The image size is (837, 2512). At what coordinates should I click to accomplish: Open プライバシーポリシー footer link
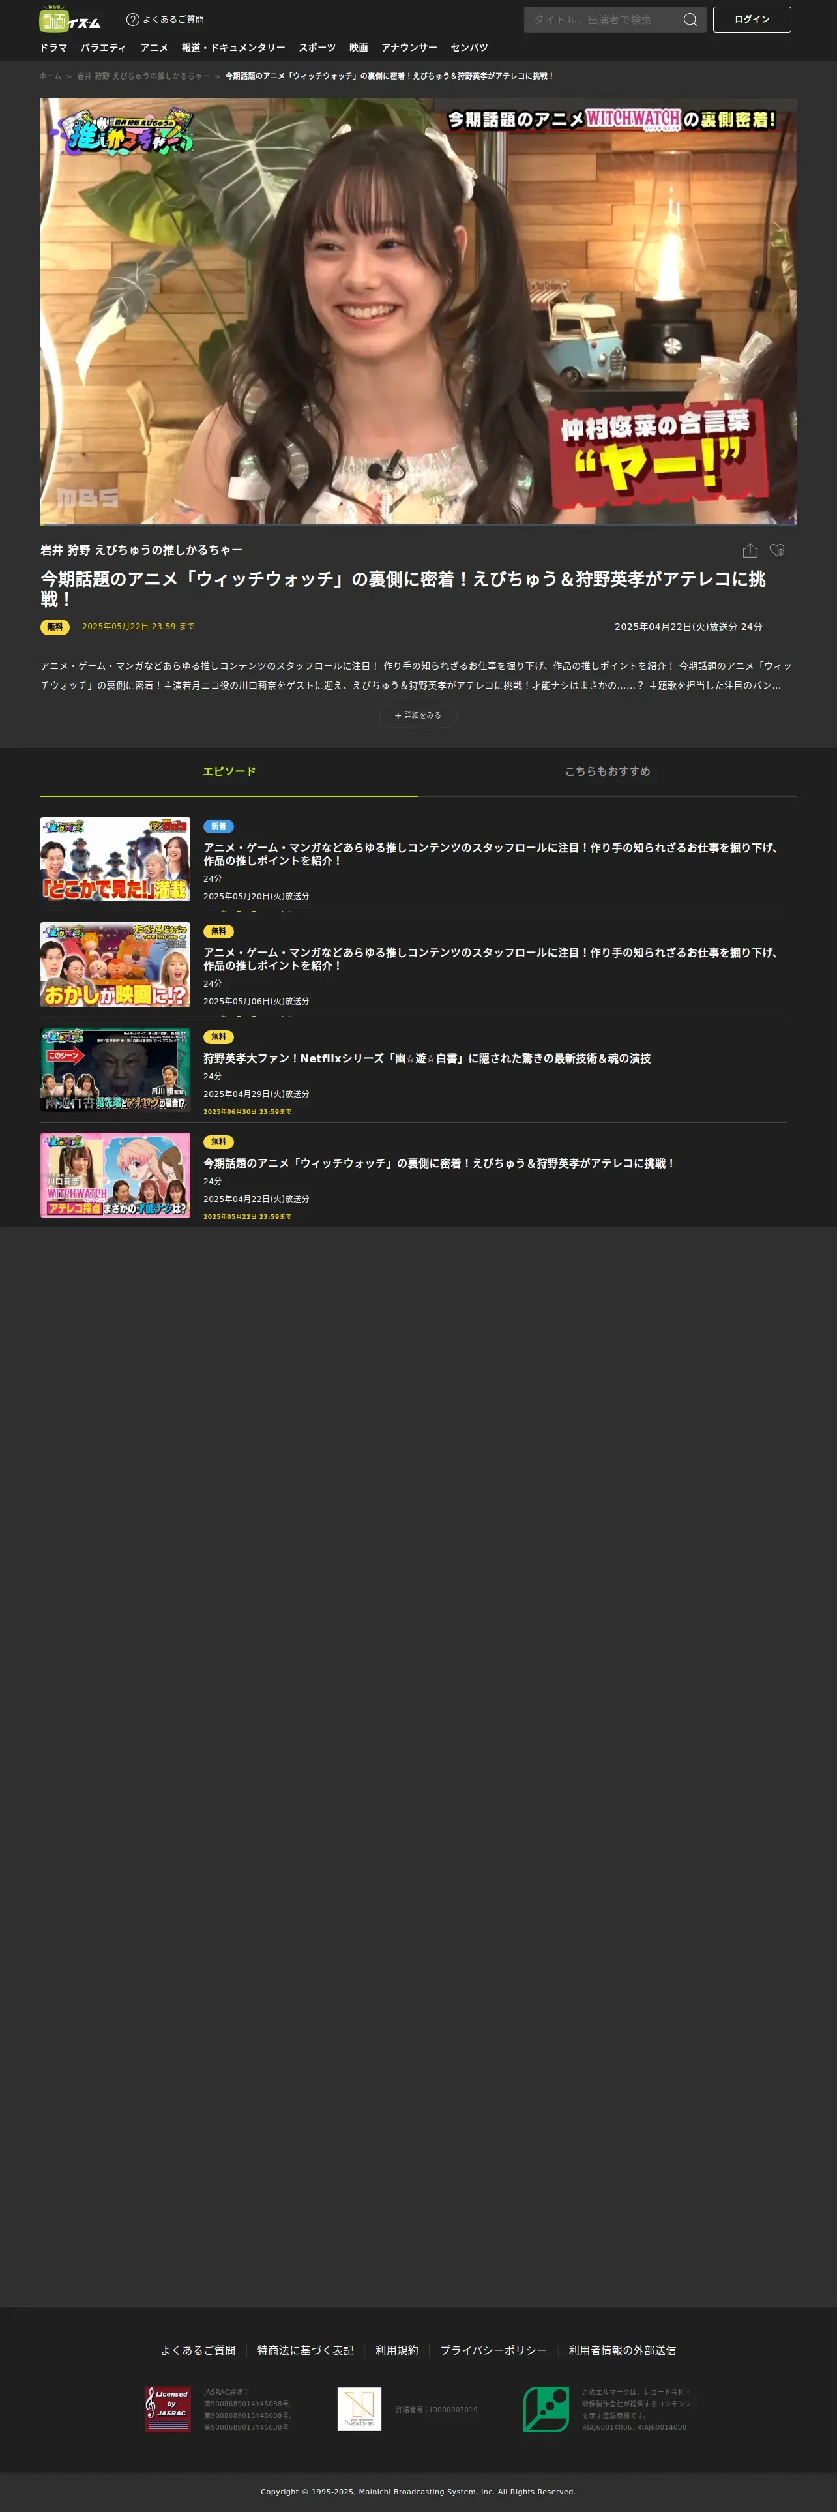point(493,2350)
